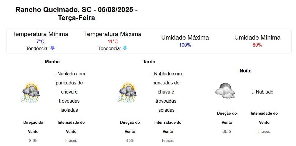Click the afternoon Fracos wind intensity
Screen dimensions: 296x146
168,140
